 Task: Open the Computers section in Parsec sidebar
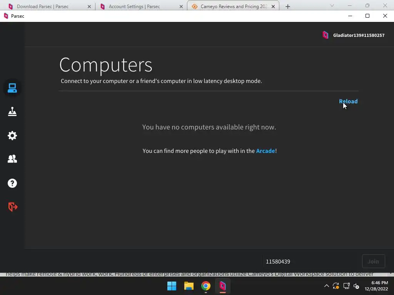pyautogui.click(x=12, y=88)
